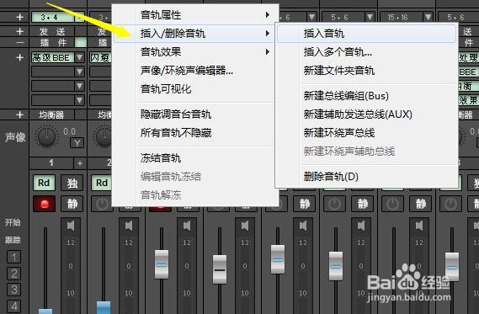Screen dimensions: 479x314
Task: Click the plus icon left of 发送 row
Action: (x=20, y=31)
